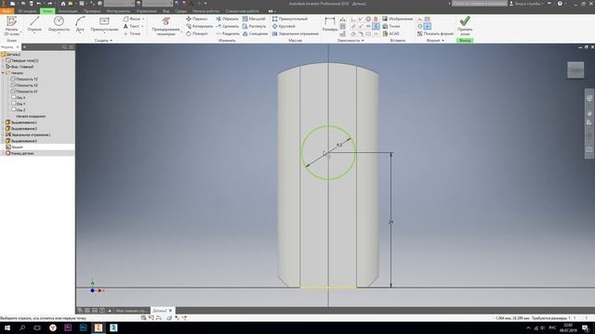Click the circular pattern Круговой tool
595x334 pixels.
284,26
